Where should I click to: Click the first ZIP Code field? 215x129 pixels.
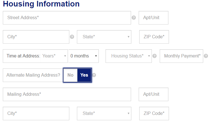[154, 37]
